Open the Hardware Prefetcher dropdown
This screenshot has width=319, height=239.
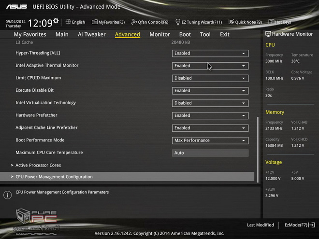tap(210, 115)
